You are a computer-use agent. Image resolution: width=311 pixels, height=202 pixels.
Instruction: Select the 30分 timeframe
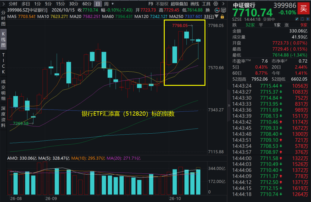[x=74, y=4]
